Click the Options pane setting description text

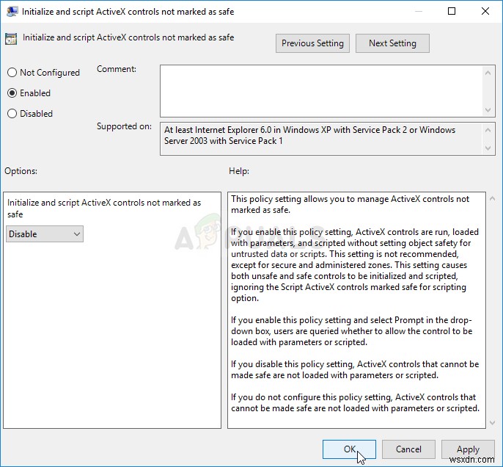pyautogui.click(x=104, y=209)
